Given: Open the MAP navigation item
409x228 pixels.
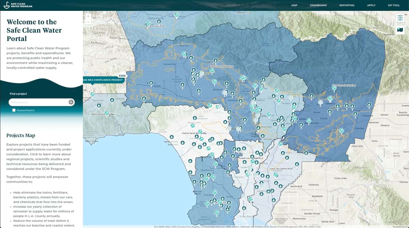Looking at the screenshot, I should [x=294, y=5].
